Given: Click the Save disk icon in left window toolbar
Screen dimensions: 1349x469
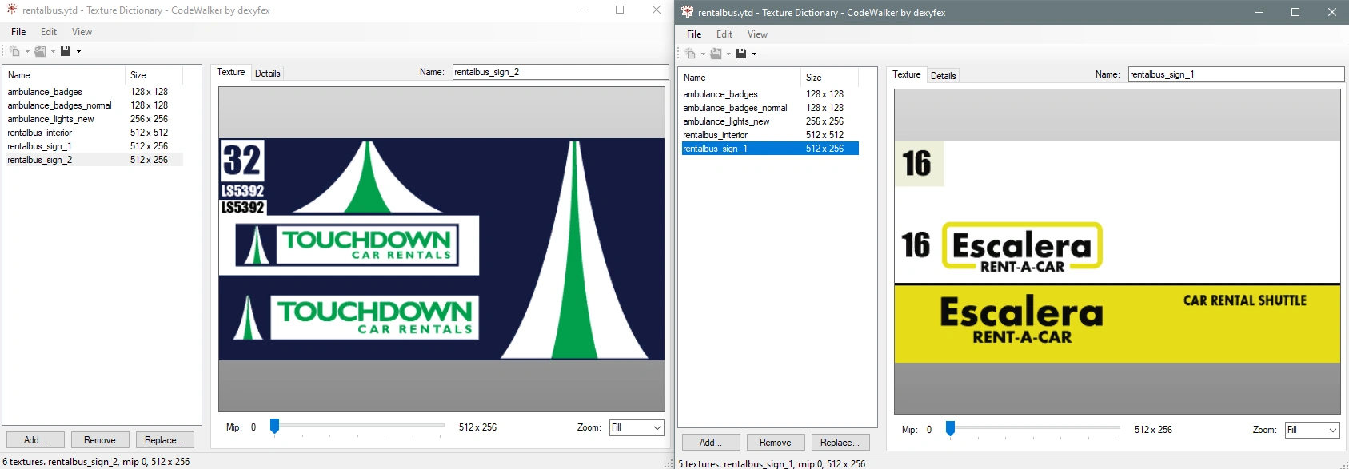Looking at the screenshot, I should [66, 51].
